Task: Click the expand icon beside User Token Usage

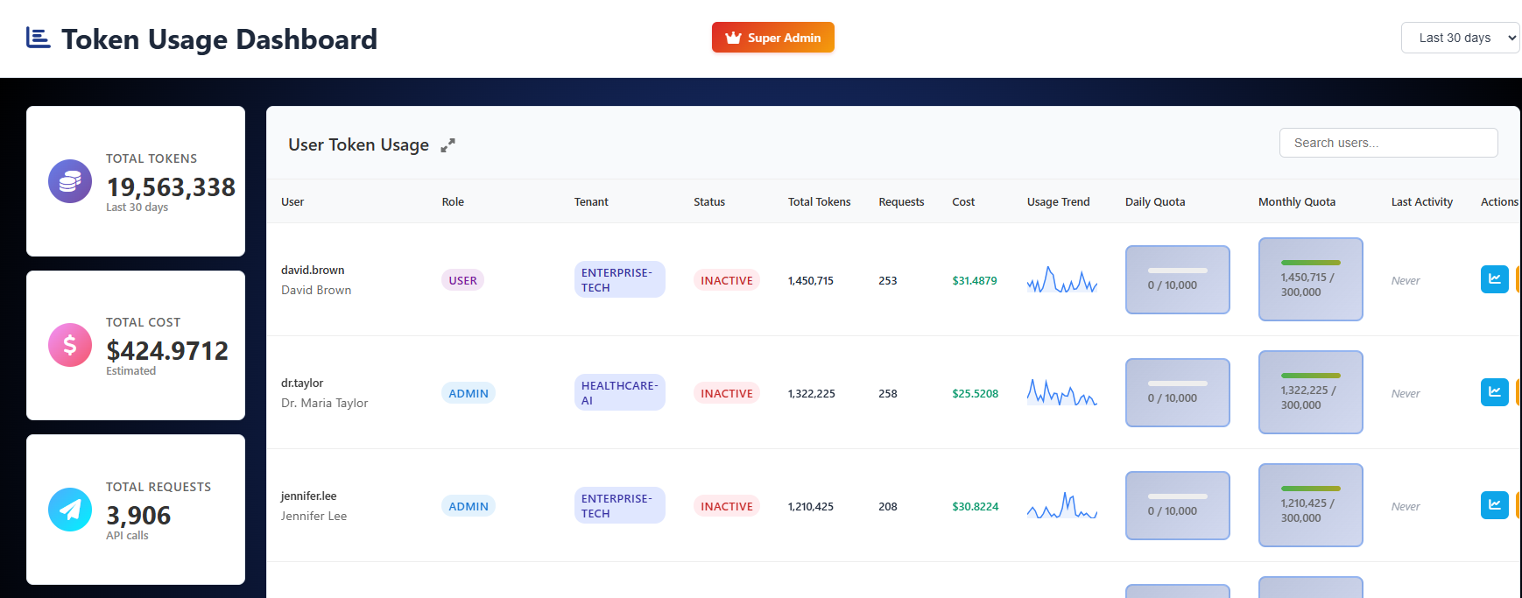Action: (447, 145)
